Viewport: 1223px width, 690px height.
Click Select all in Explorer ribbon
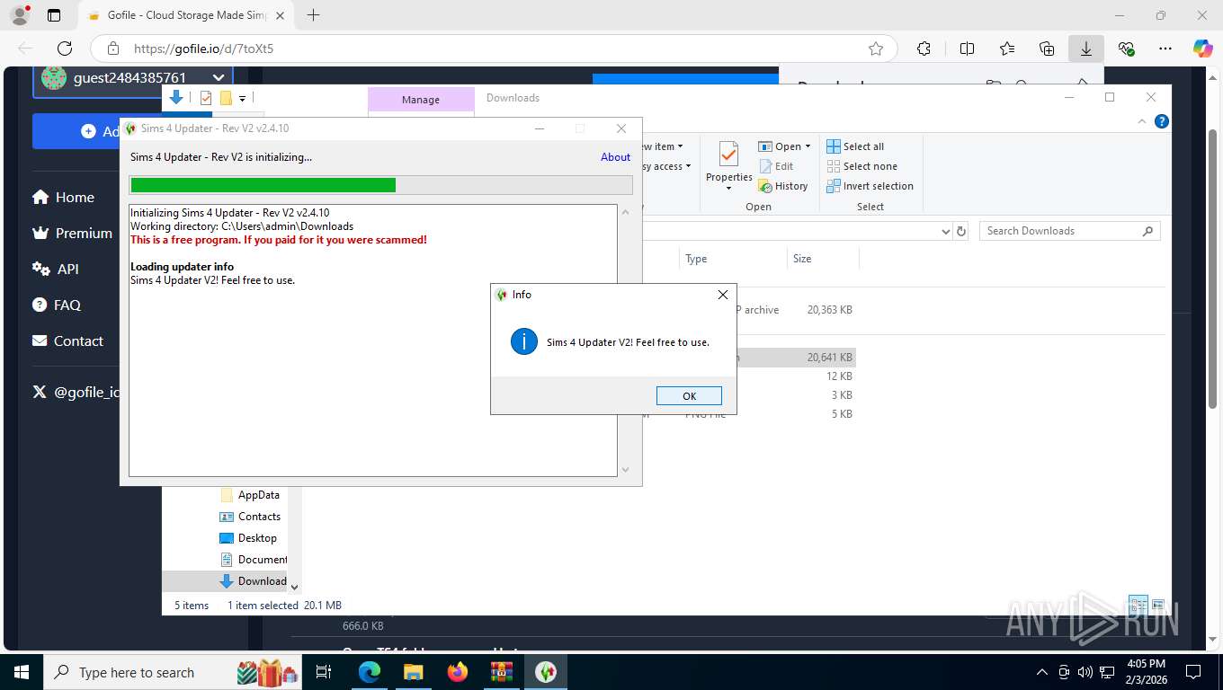(855, 146)
